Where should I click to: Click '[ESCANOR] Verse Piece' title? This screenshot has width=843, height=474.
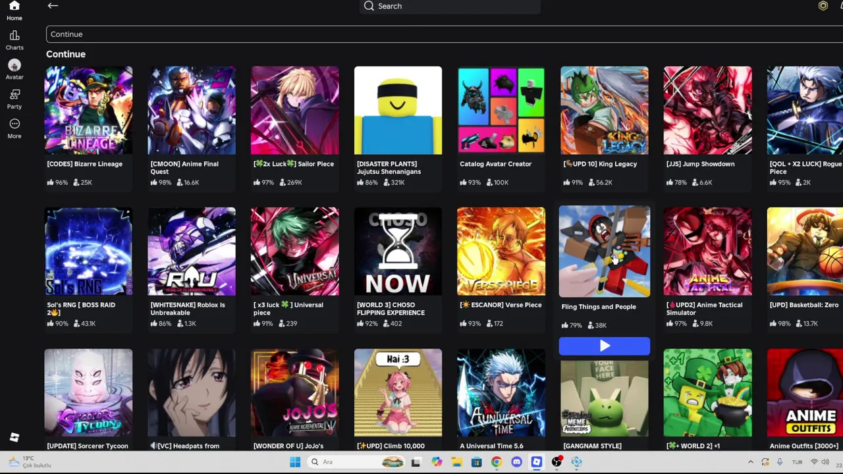point(501,305)
